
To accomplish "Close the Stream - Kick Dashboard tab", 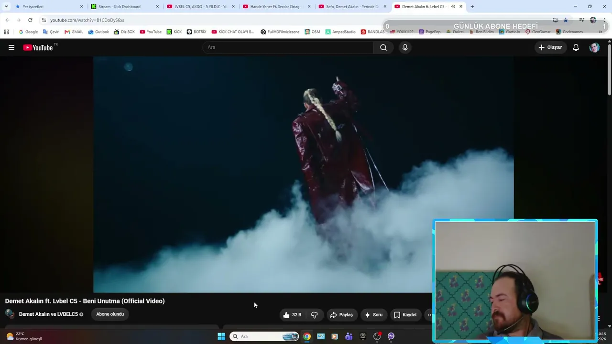I will tap(157, 7).
